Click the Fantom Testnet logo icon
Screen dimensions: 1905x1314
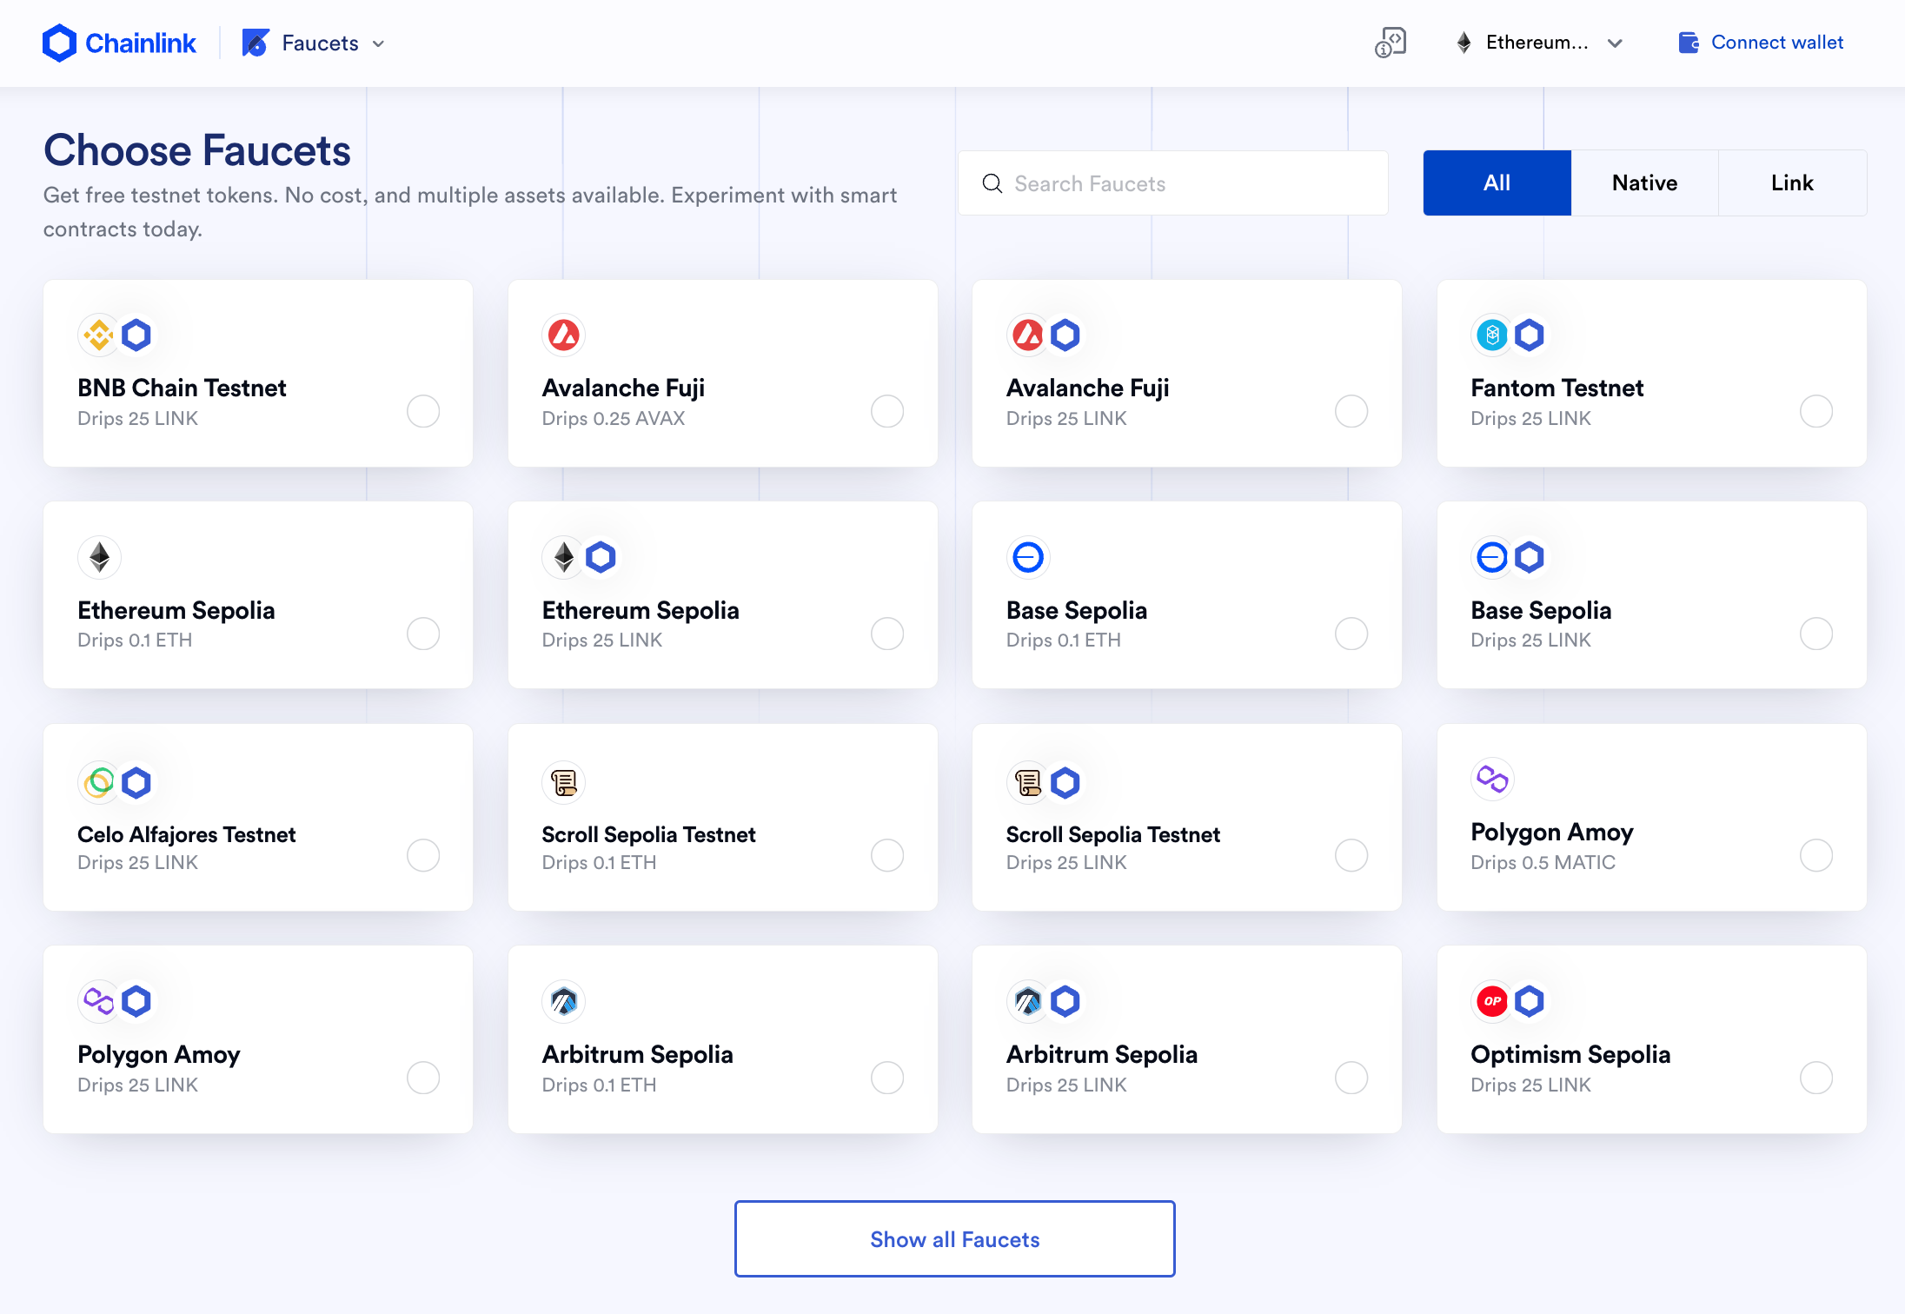coord(1492,335)
